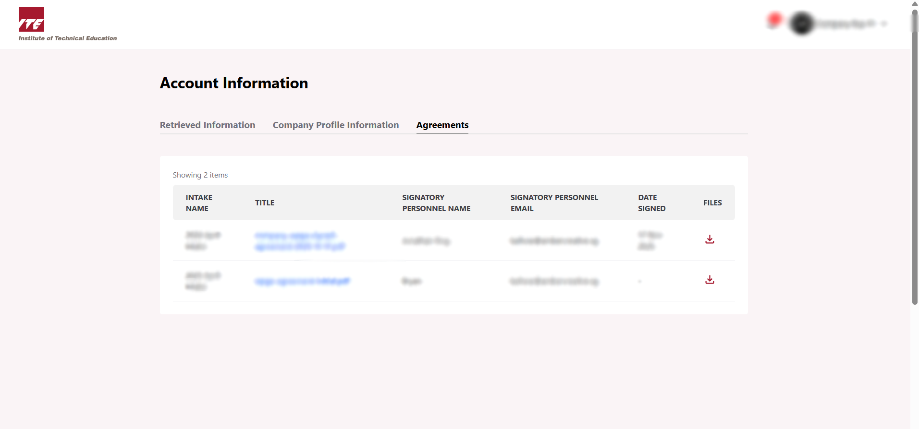Click the Signatory Personnel Email column header
Viewport: 919px width, 429px height.
coord(554,203)
